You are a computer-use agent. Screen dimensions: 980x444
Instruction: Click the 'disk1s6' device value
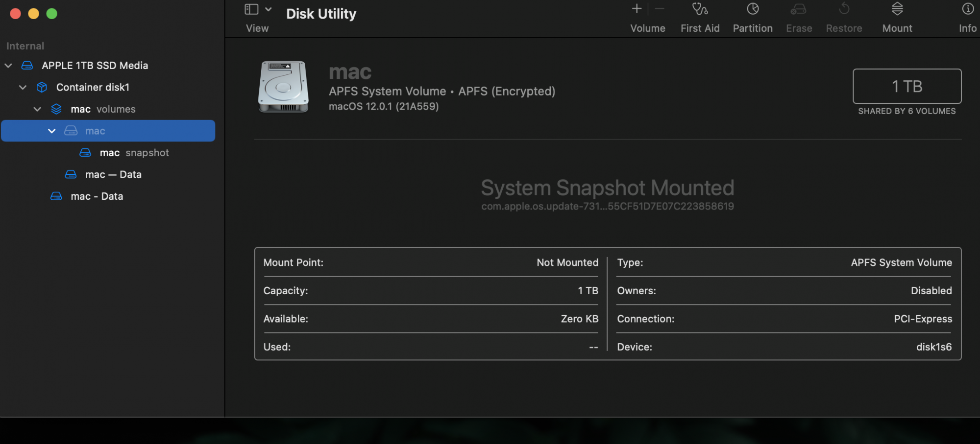tap(934, 347)
